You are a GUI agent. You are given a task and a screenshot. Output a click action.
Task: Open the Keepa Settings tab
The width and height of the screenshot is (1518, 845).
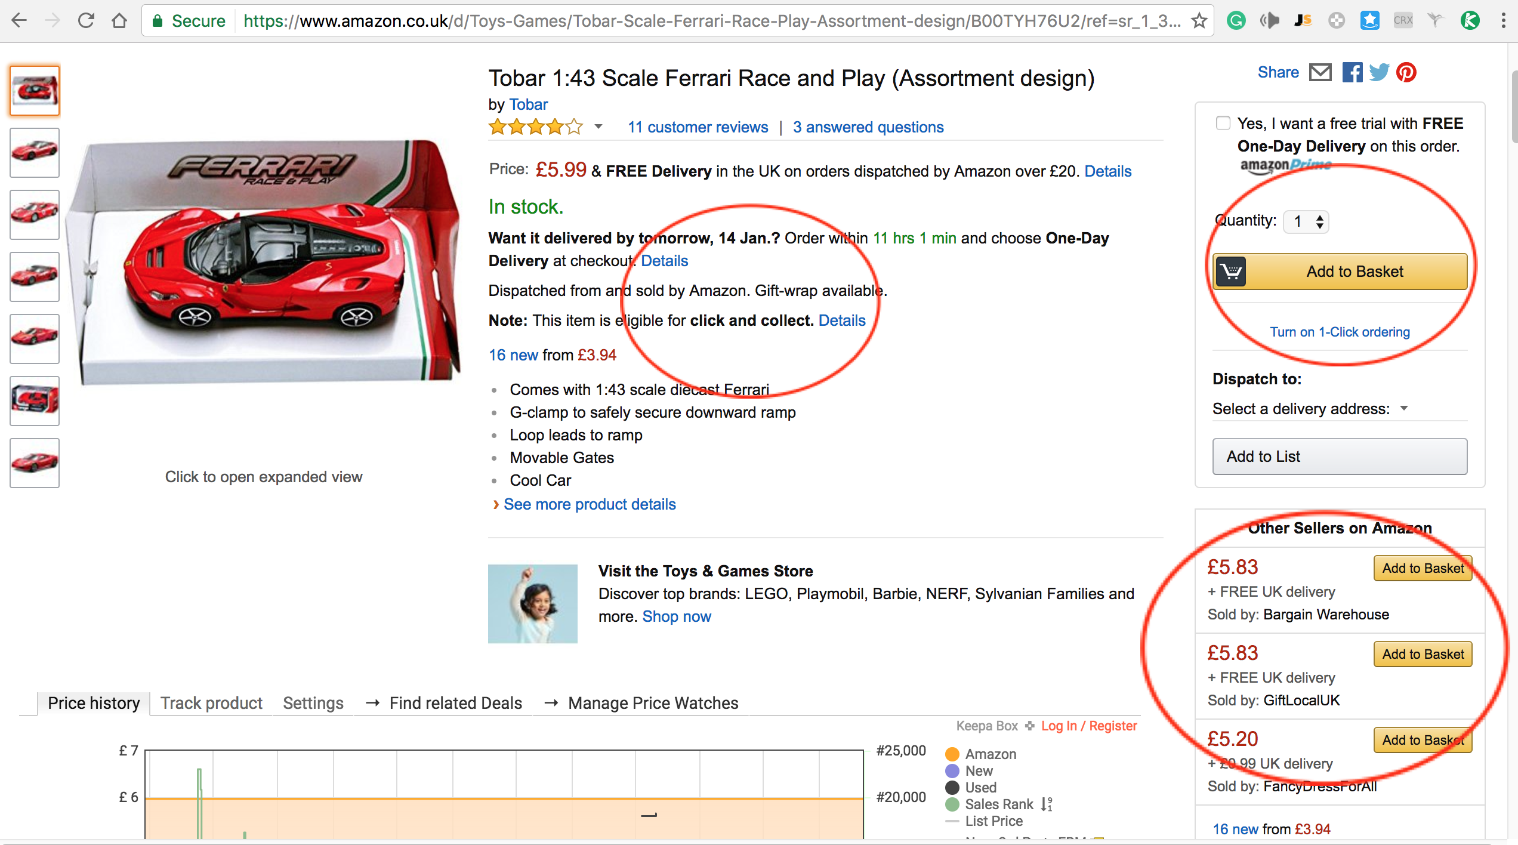[313, 703]
